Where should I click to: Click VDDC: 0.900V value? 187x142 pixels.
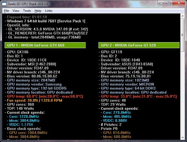(x=114, y=121)
